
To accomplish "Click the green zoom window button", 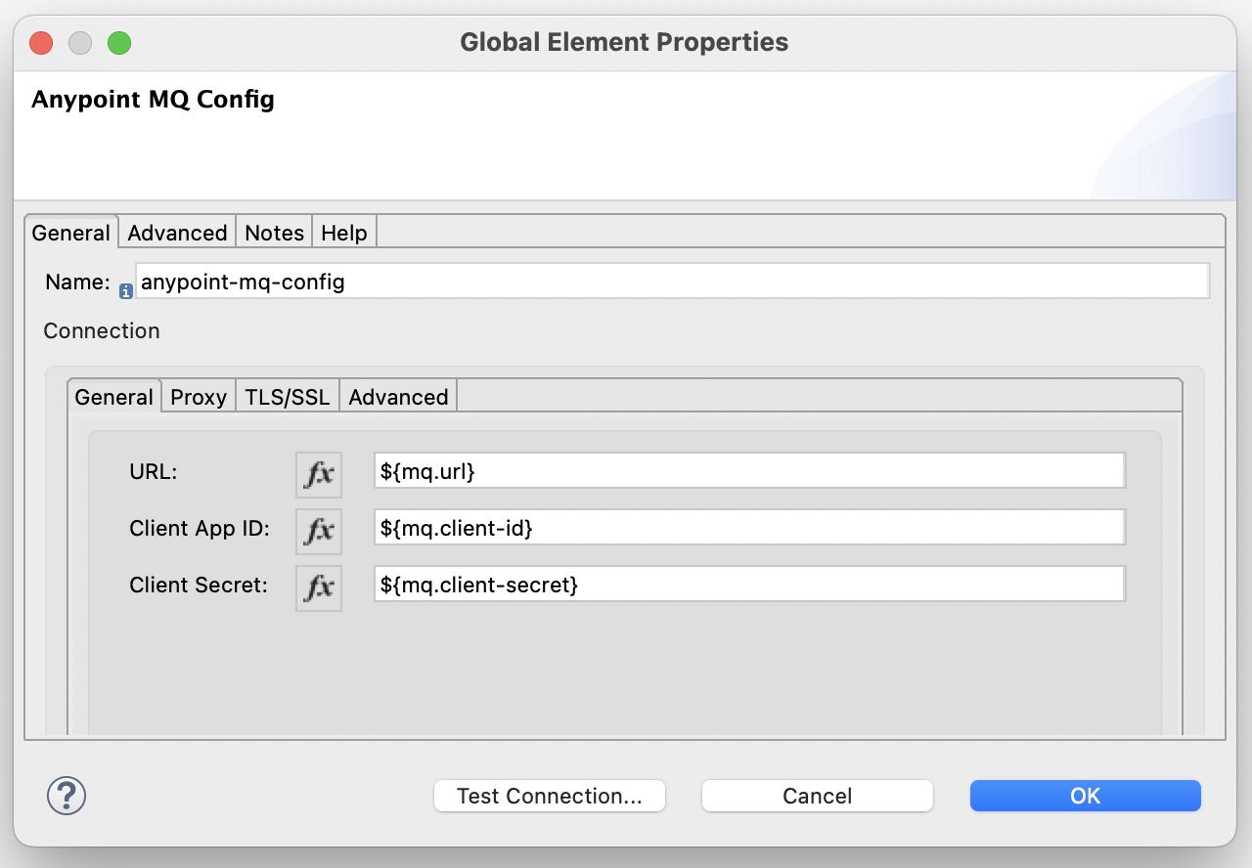I will point(119,43).
